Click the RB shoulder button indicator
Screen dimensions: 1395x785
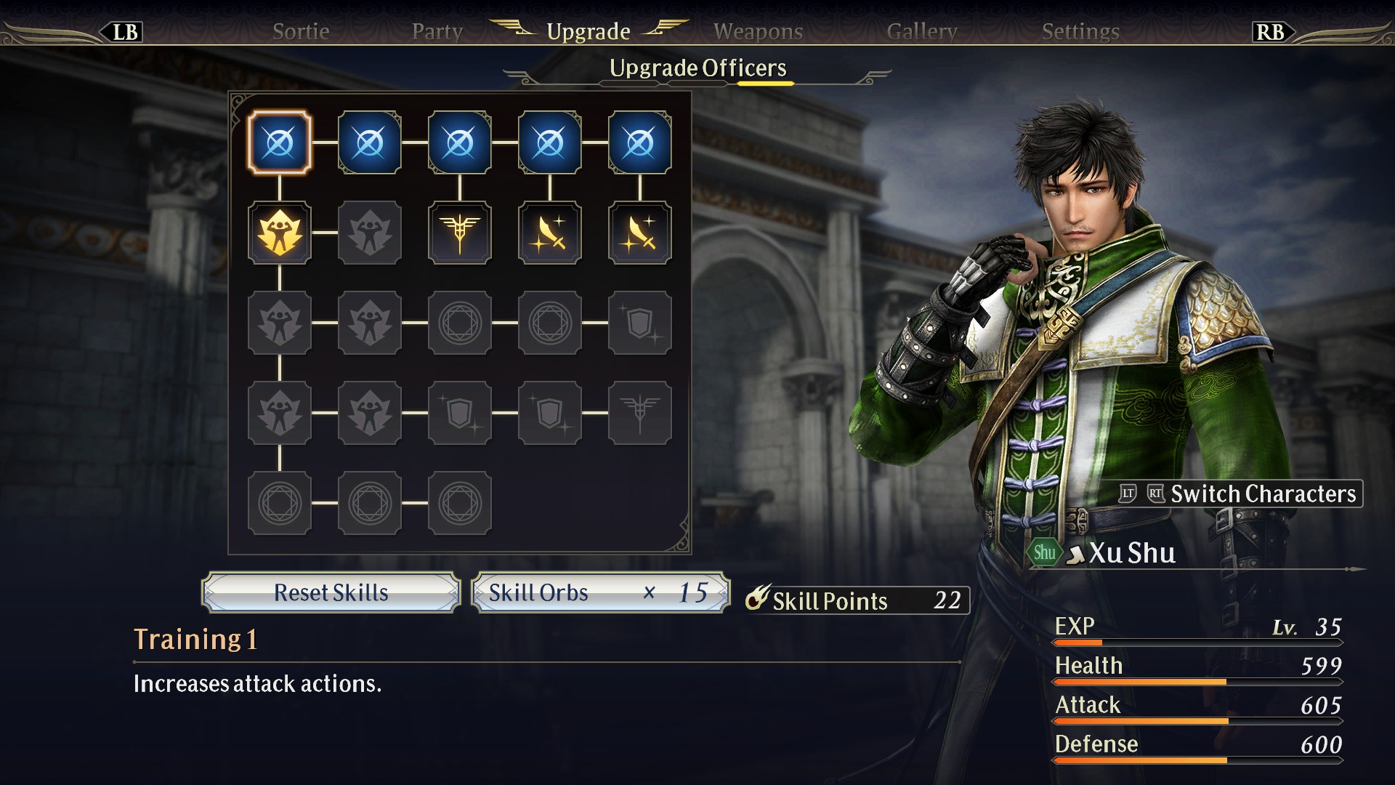(x=1271, y=32)
